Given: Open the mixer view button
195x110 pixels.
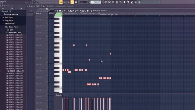Looking at the screenshot, I should [x=117, y=2].
